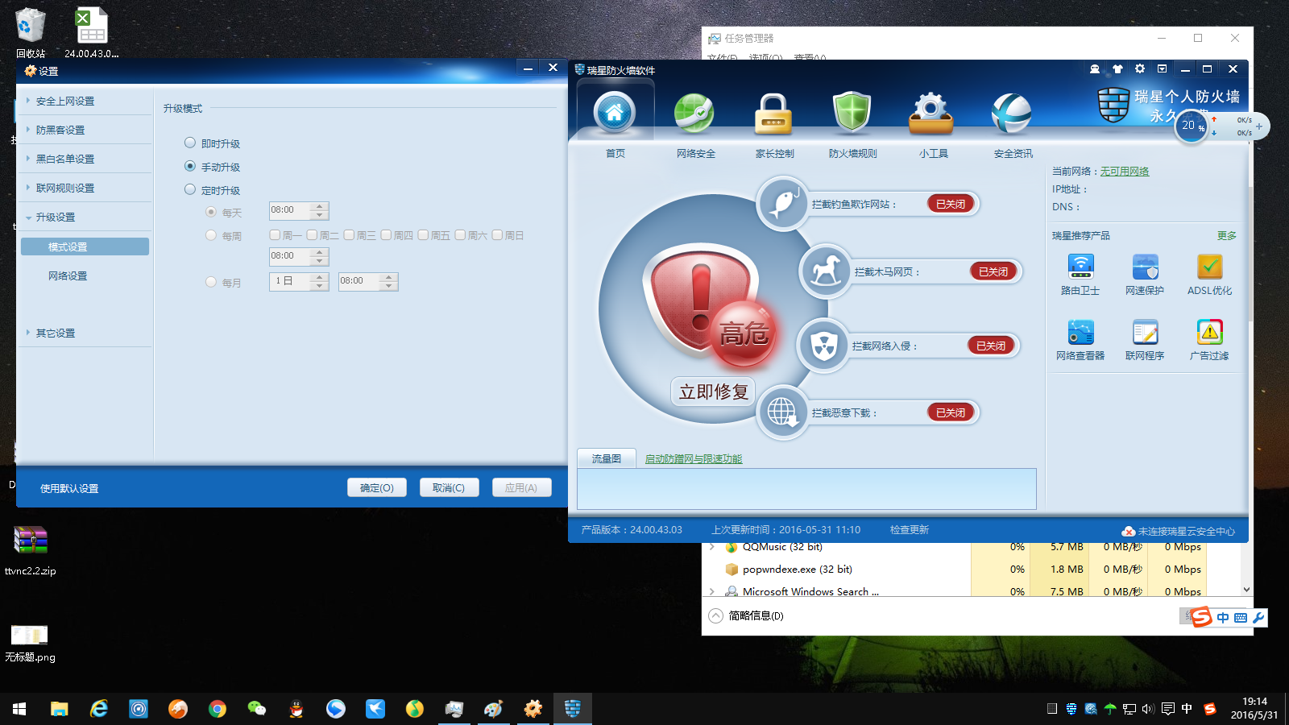Open the 安全资讯 news icon
The width and height of the screenshot is (1289, 725).
point(1011,114)
